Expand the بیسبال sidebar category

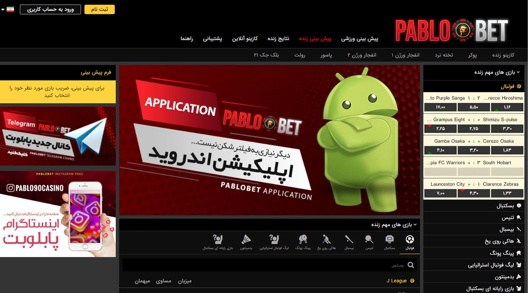474,229
